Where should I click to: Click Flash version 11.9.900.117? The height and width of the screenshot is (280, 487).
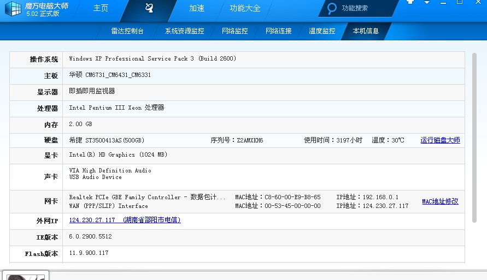click(89, 253)
